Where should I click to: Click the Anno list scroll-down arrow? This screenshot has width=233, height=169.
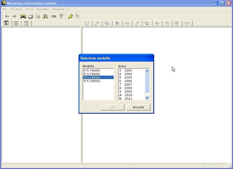(147, 98)
